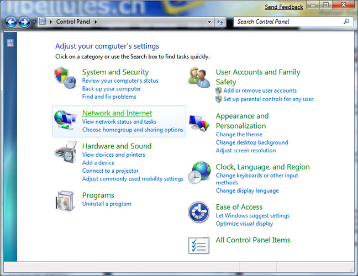Click the Clock, Language, and Region globe icon
Image resolution: width=358 pixels, height=276 pixels.
click(199, 172)
